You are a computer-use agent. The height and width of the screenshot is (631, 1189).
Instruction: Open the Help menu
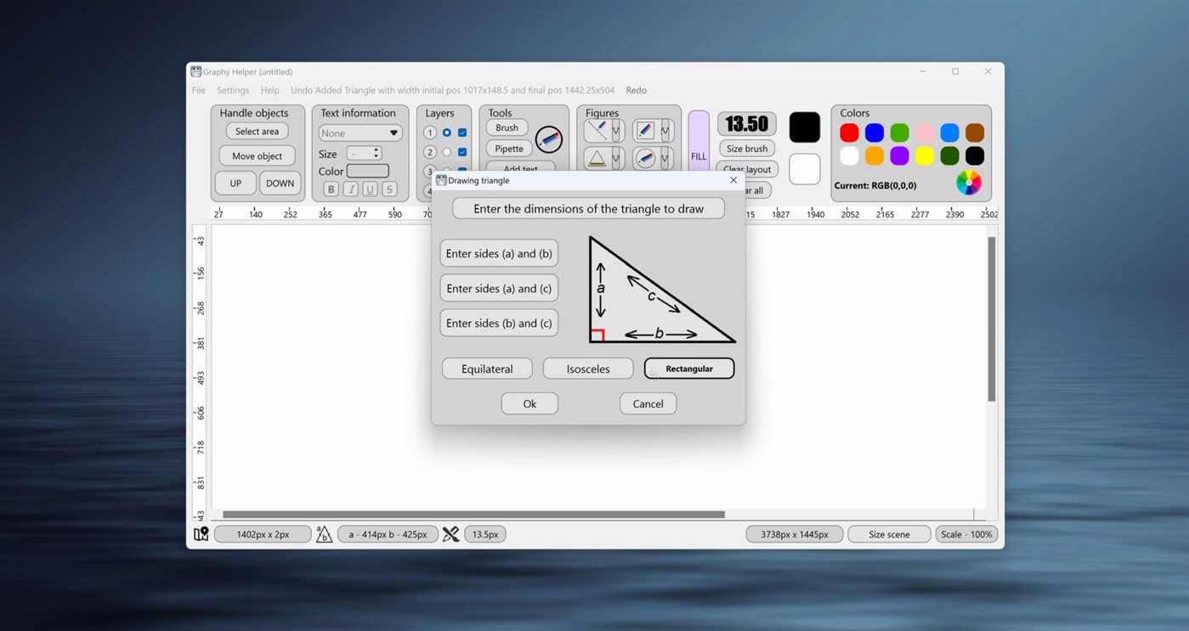[x=269, y=90]
